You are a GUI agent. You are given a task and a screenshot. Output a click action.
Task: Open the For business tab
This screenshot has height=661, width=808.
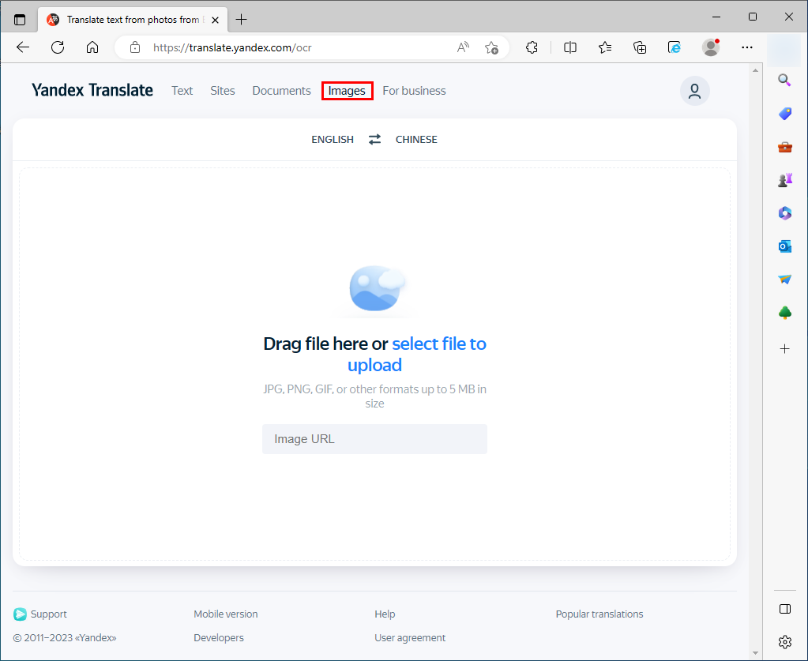pyautogui.click(x=415, y=91)
